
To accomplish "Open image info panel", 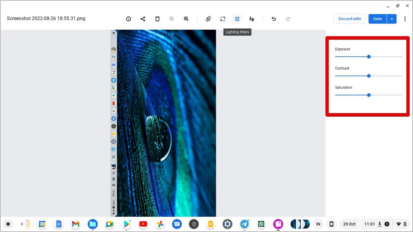I will click(x=128, y=19).
